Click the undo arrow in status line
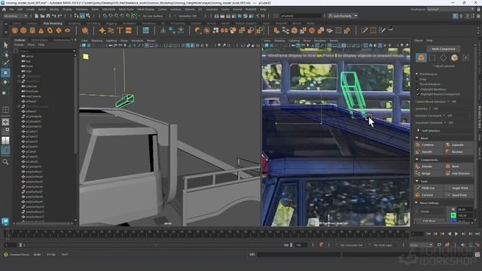Viewport: 482px width, 271px height. [54, 16]
